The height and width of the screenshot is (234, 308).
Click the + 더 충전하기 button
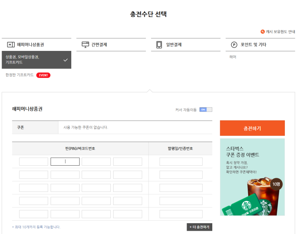coord(199,227)
